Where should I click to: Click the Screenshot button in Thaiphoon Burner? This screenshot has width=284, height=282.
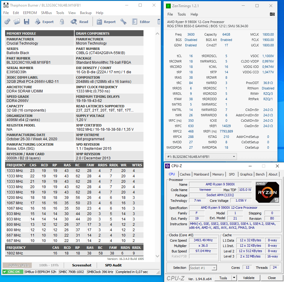tap(82, 265)
